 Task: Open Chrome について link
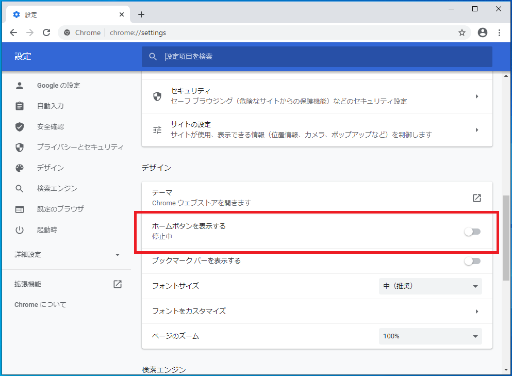[40, 305]
